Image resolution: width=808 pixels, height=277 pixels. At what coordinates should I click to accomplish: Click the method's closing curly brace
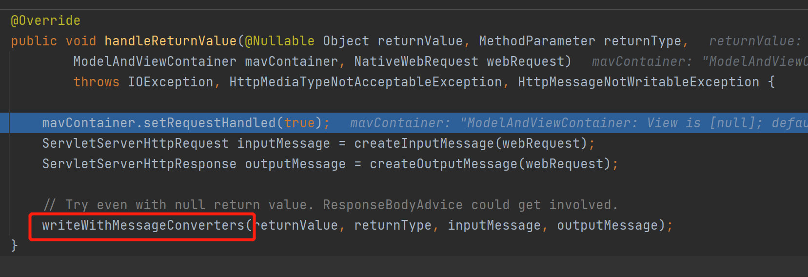point(14,245)
